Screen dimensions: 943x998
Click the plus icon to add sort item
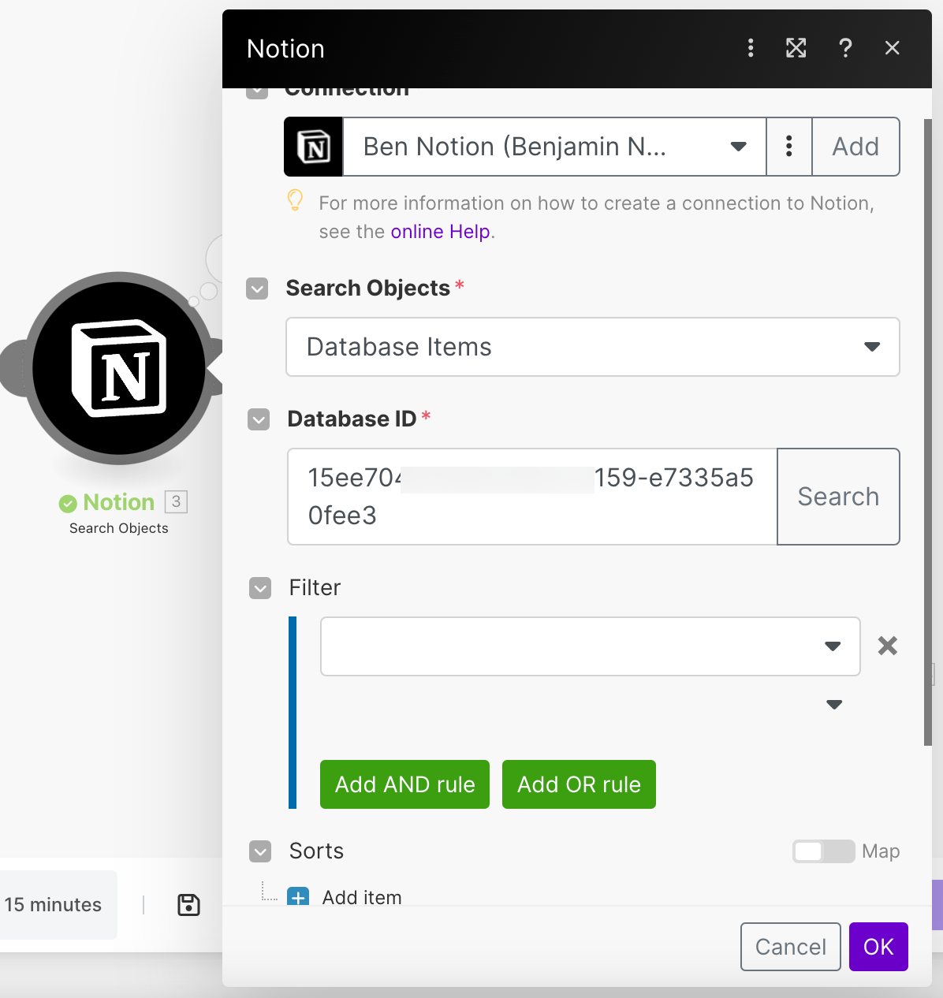(298, 897)
